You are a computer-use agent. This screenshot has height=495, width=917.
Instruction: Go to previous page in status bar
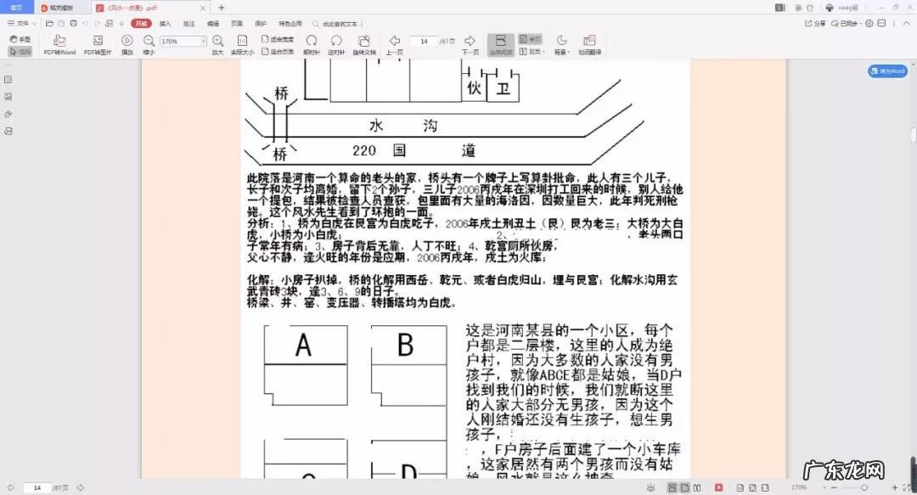coord(10,487)
